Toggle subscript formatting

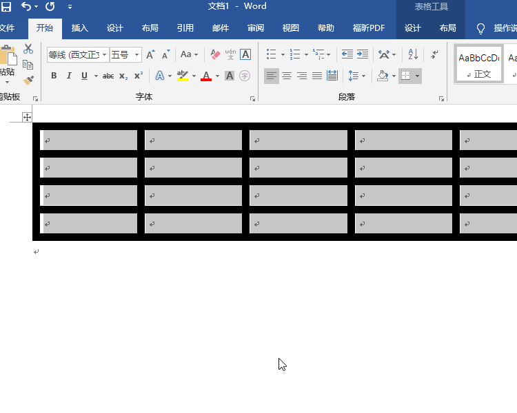click(x=123, y=76)
